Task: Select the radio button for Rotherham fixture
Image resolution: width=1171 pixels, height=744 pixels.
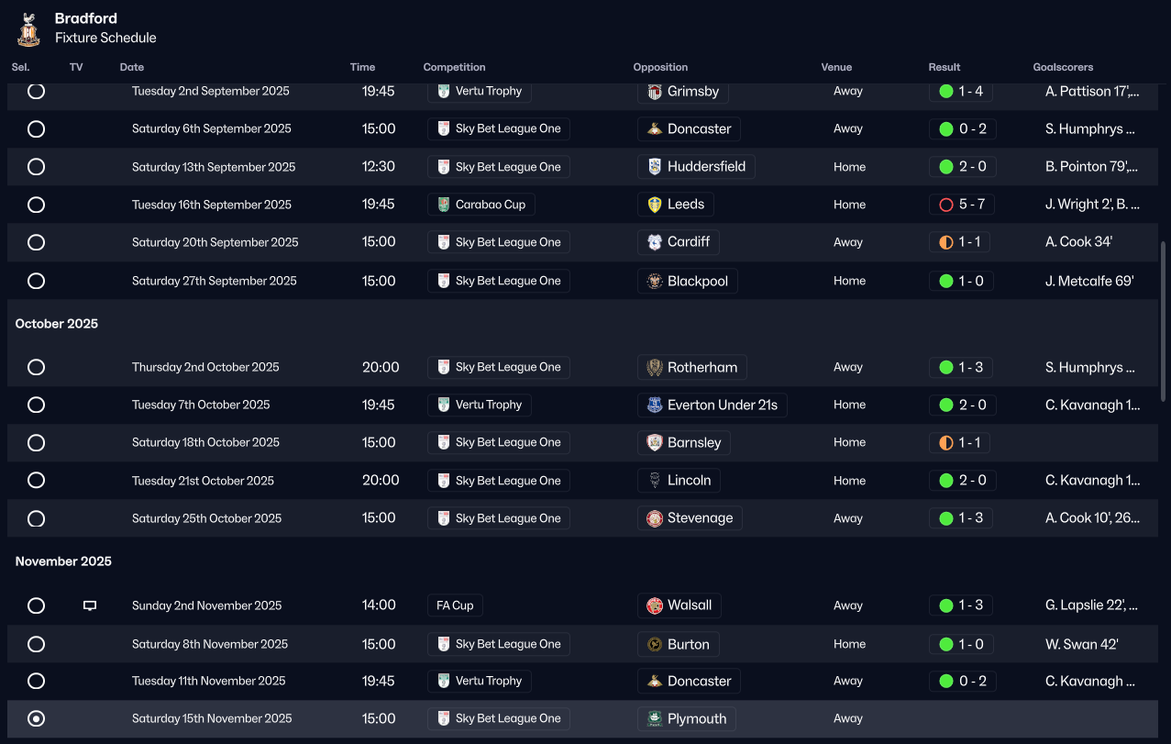Action: (x=36, y=367)
